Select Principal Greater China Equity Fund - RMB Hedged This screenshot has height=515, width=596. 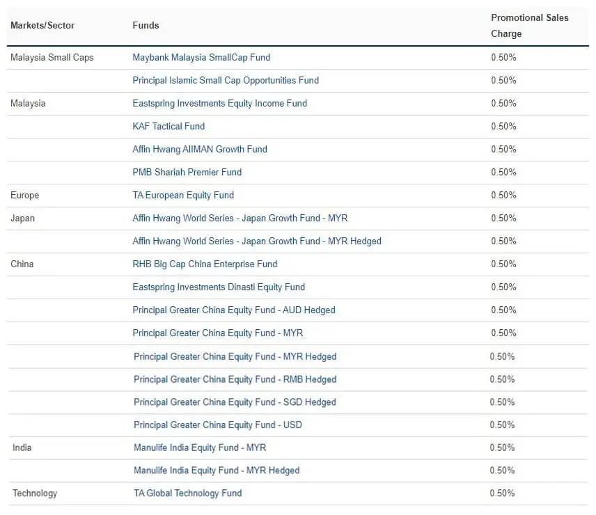[235, 379]
